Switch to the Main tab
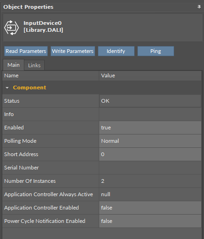Viewport: 204px width, 239px height. click(13, 65)
